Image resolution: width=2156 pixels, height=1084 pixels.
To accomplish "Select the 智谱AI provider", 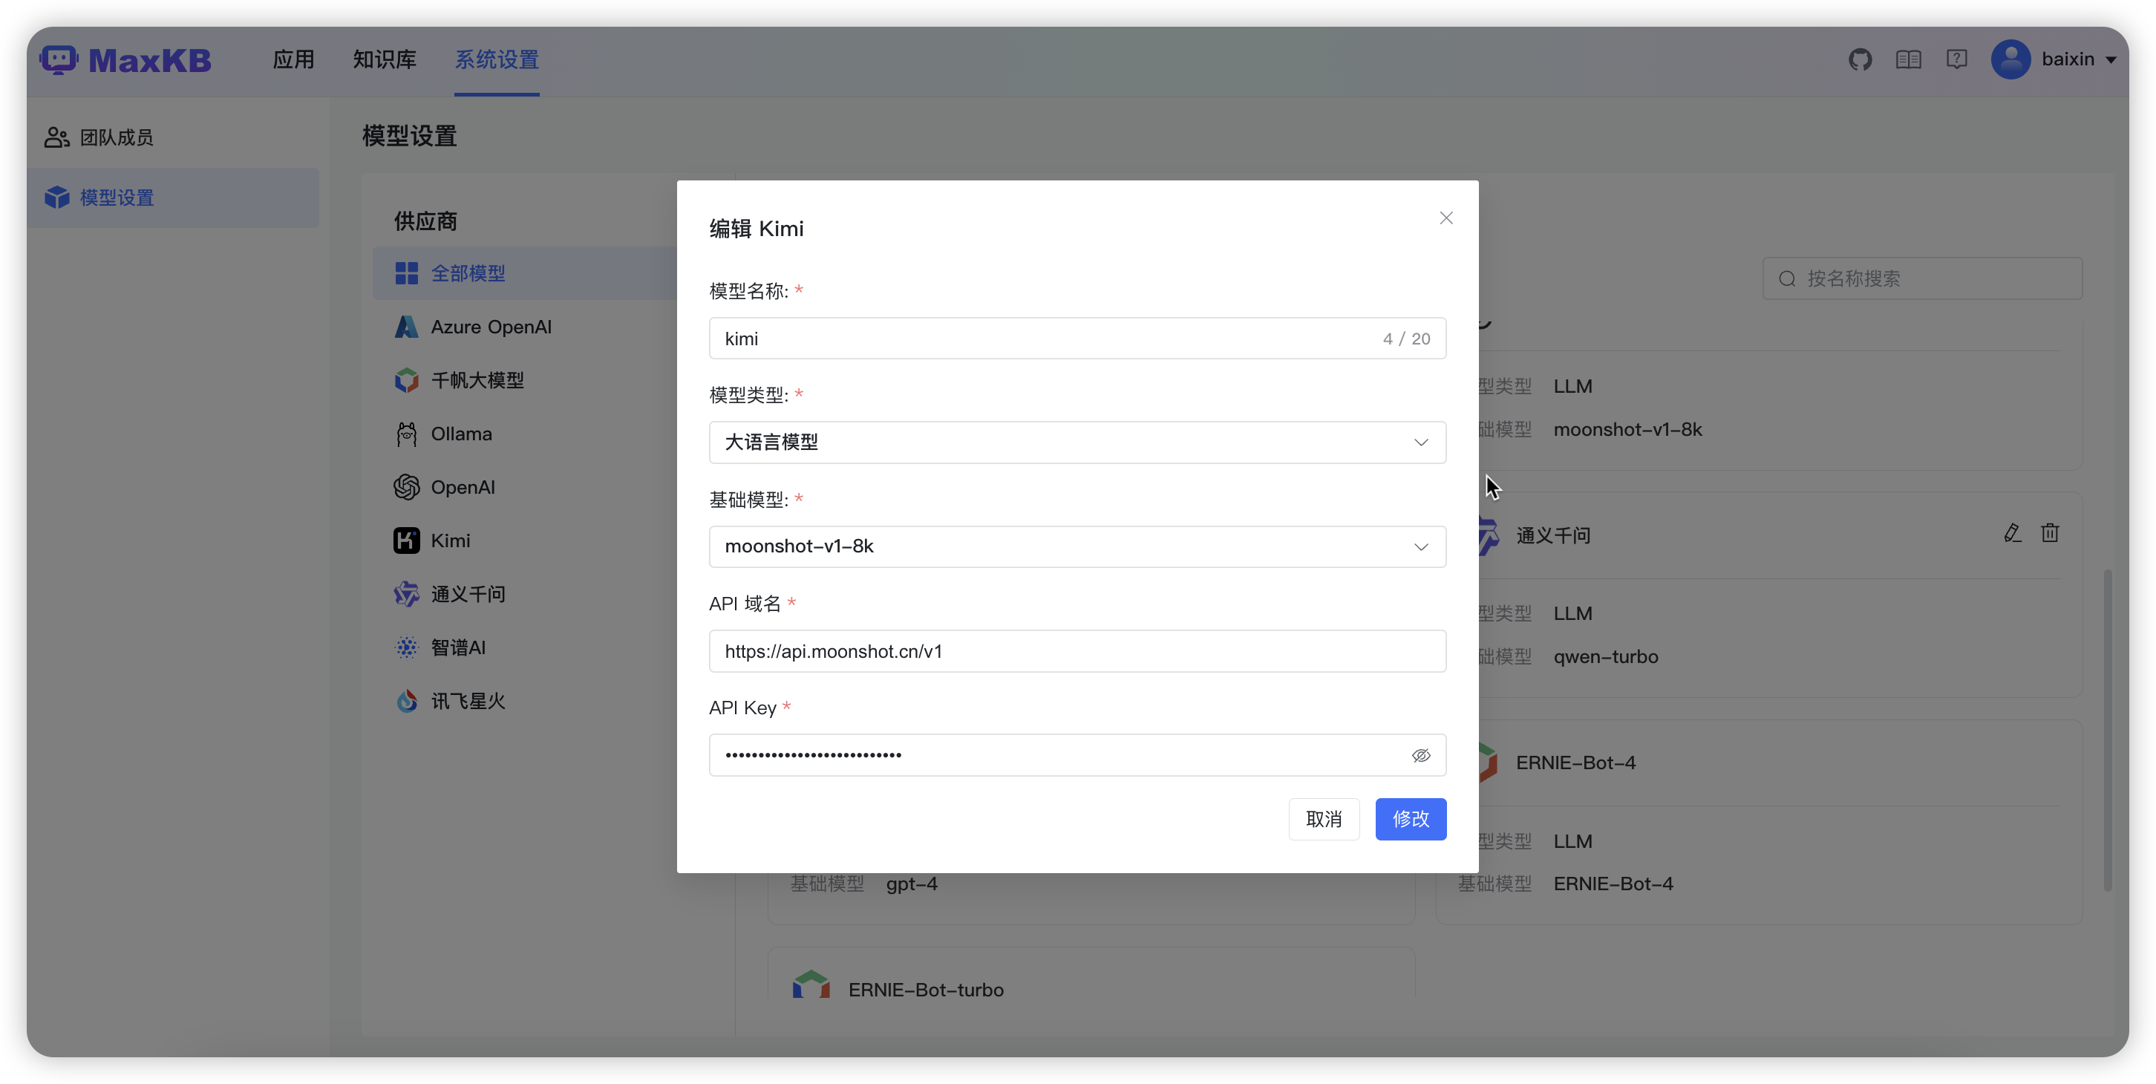I will click(459, 646).
